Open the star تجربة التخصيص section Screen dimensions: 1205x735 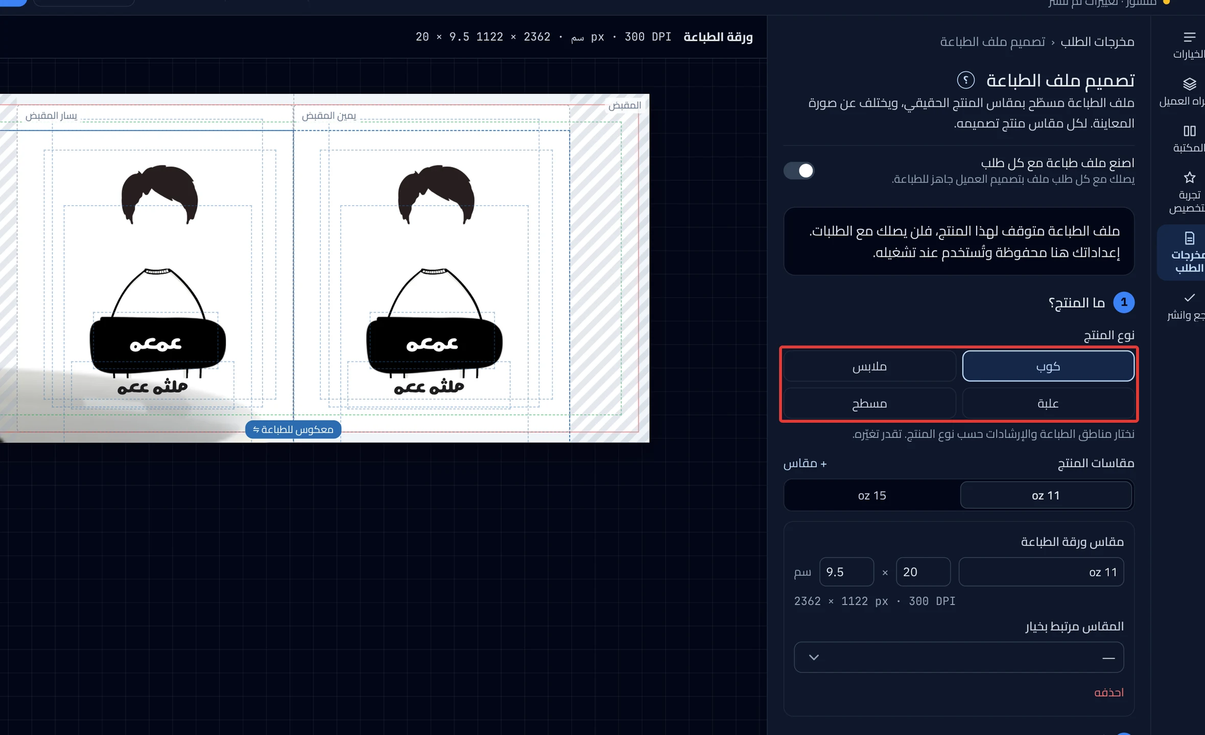pos(1189,193)
